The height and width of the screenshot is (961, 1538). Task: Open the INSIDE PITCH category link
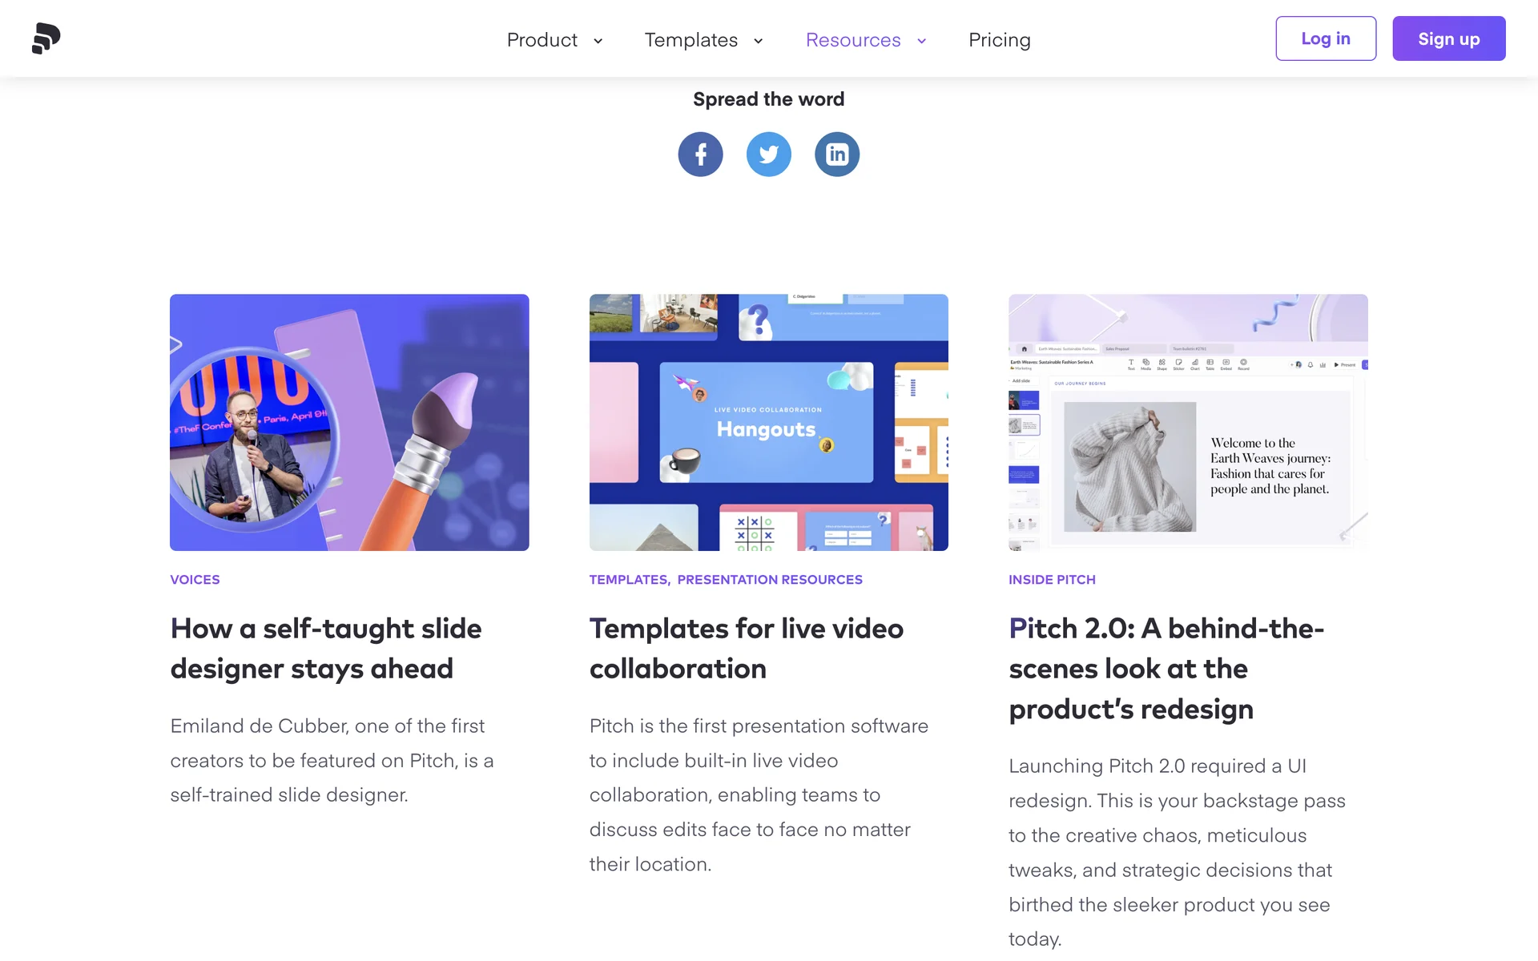1052,580
